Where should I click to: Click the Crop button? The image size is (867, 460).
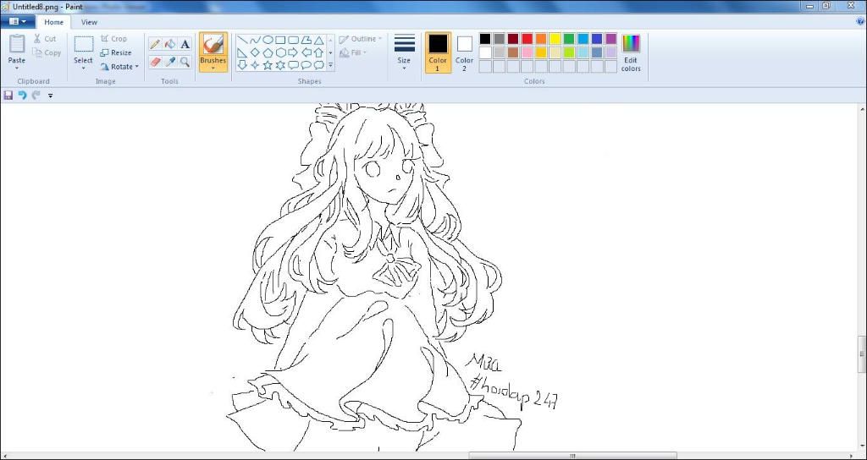tap(113, 39)
